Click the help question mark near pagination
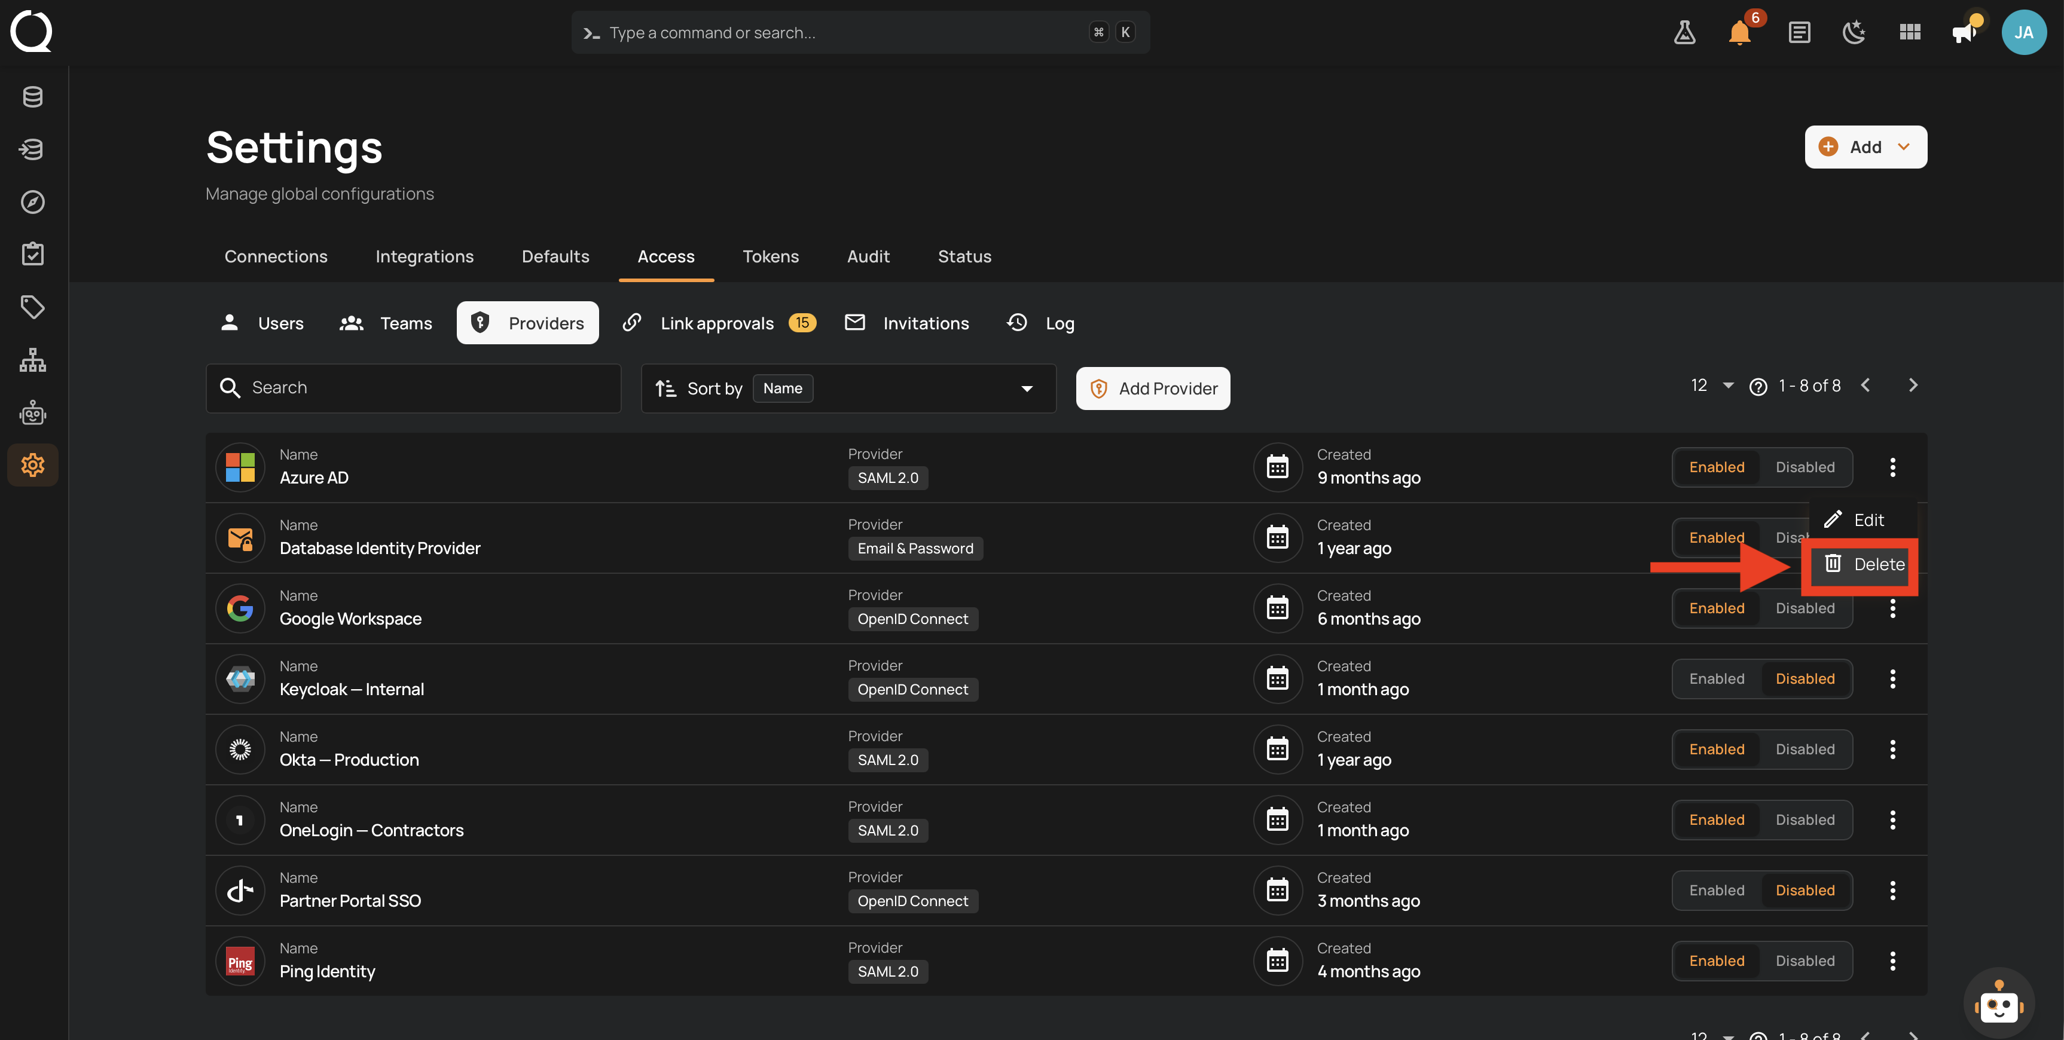Image resolution: width=2064 pixels, height=1040 pixels. (1758, 387)
